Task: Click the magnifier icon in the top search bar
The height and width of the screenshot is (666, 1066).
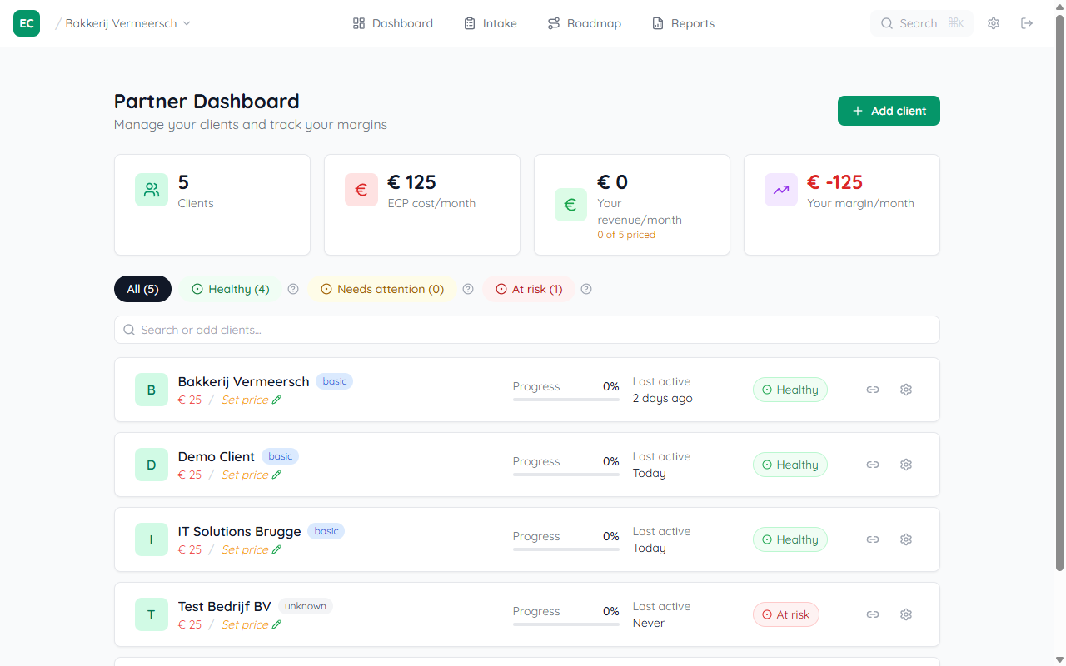Action: pyautogui.click(x=887, y=22)
